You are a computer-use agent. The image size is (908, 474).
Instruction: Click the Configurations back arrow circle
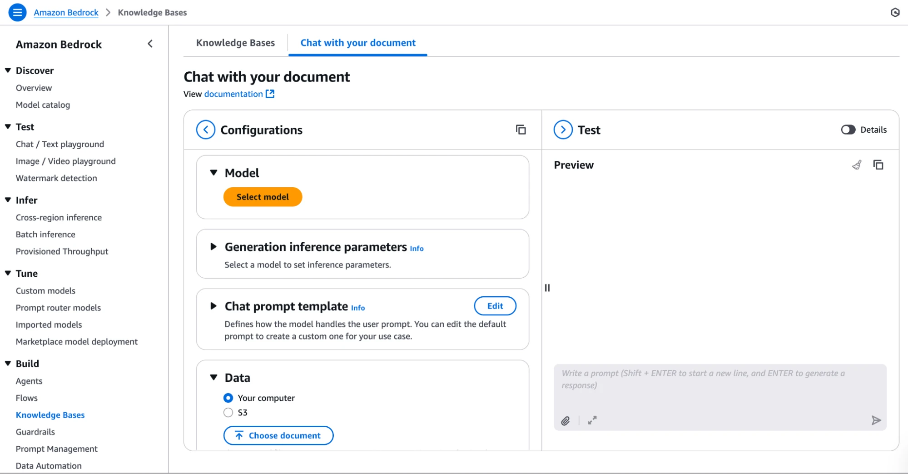pos(206,130)
